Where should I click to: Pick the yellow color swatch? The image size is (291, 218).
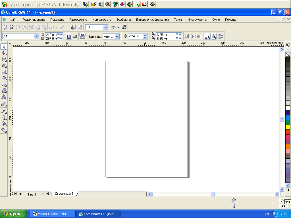pyautogui.click(x=288, y=127)
